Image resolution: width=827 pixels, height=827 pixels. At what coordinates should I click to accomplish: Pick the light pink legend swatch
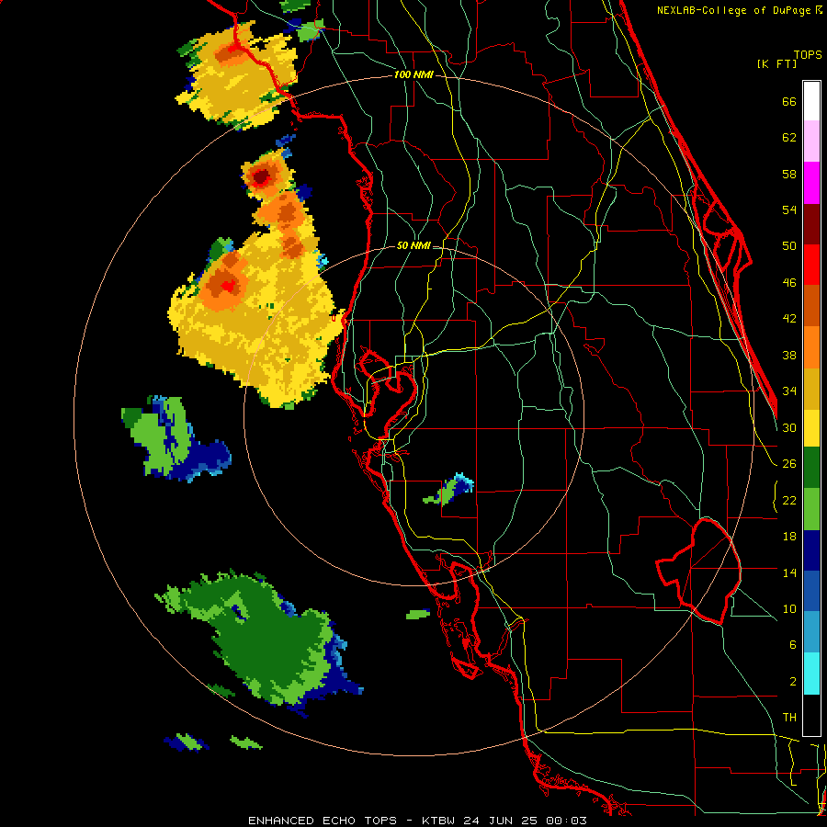coord(811,141)
